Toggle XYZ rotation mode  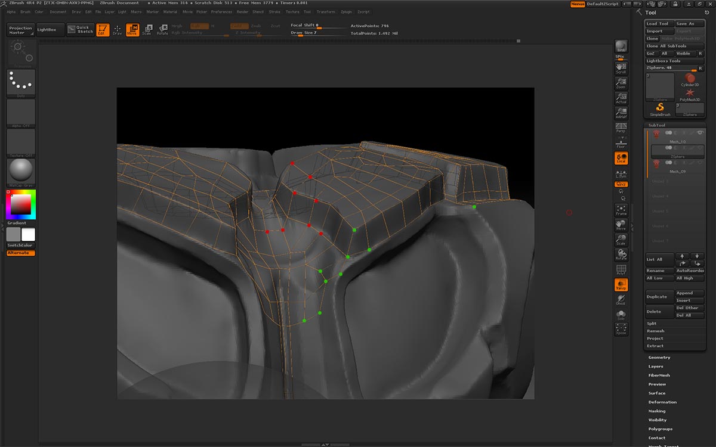[x=621, y=184]
